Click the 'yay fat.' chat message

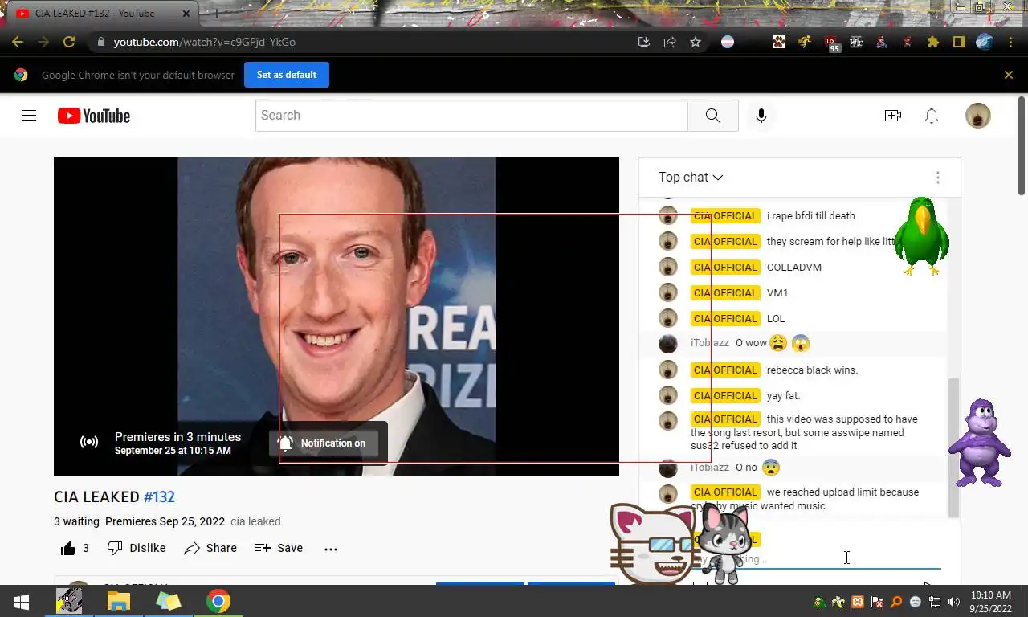click(x=783, y=396)
